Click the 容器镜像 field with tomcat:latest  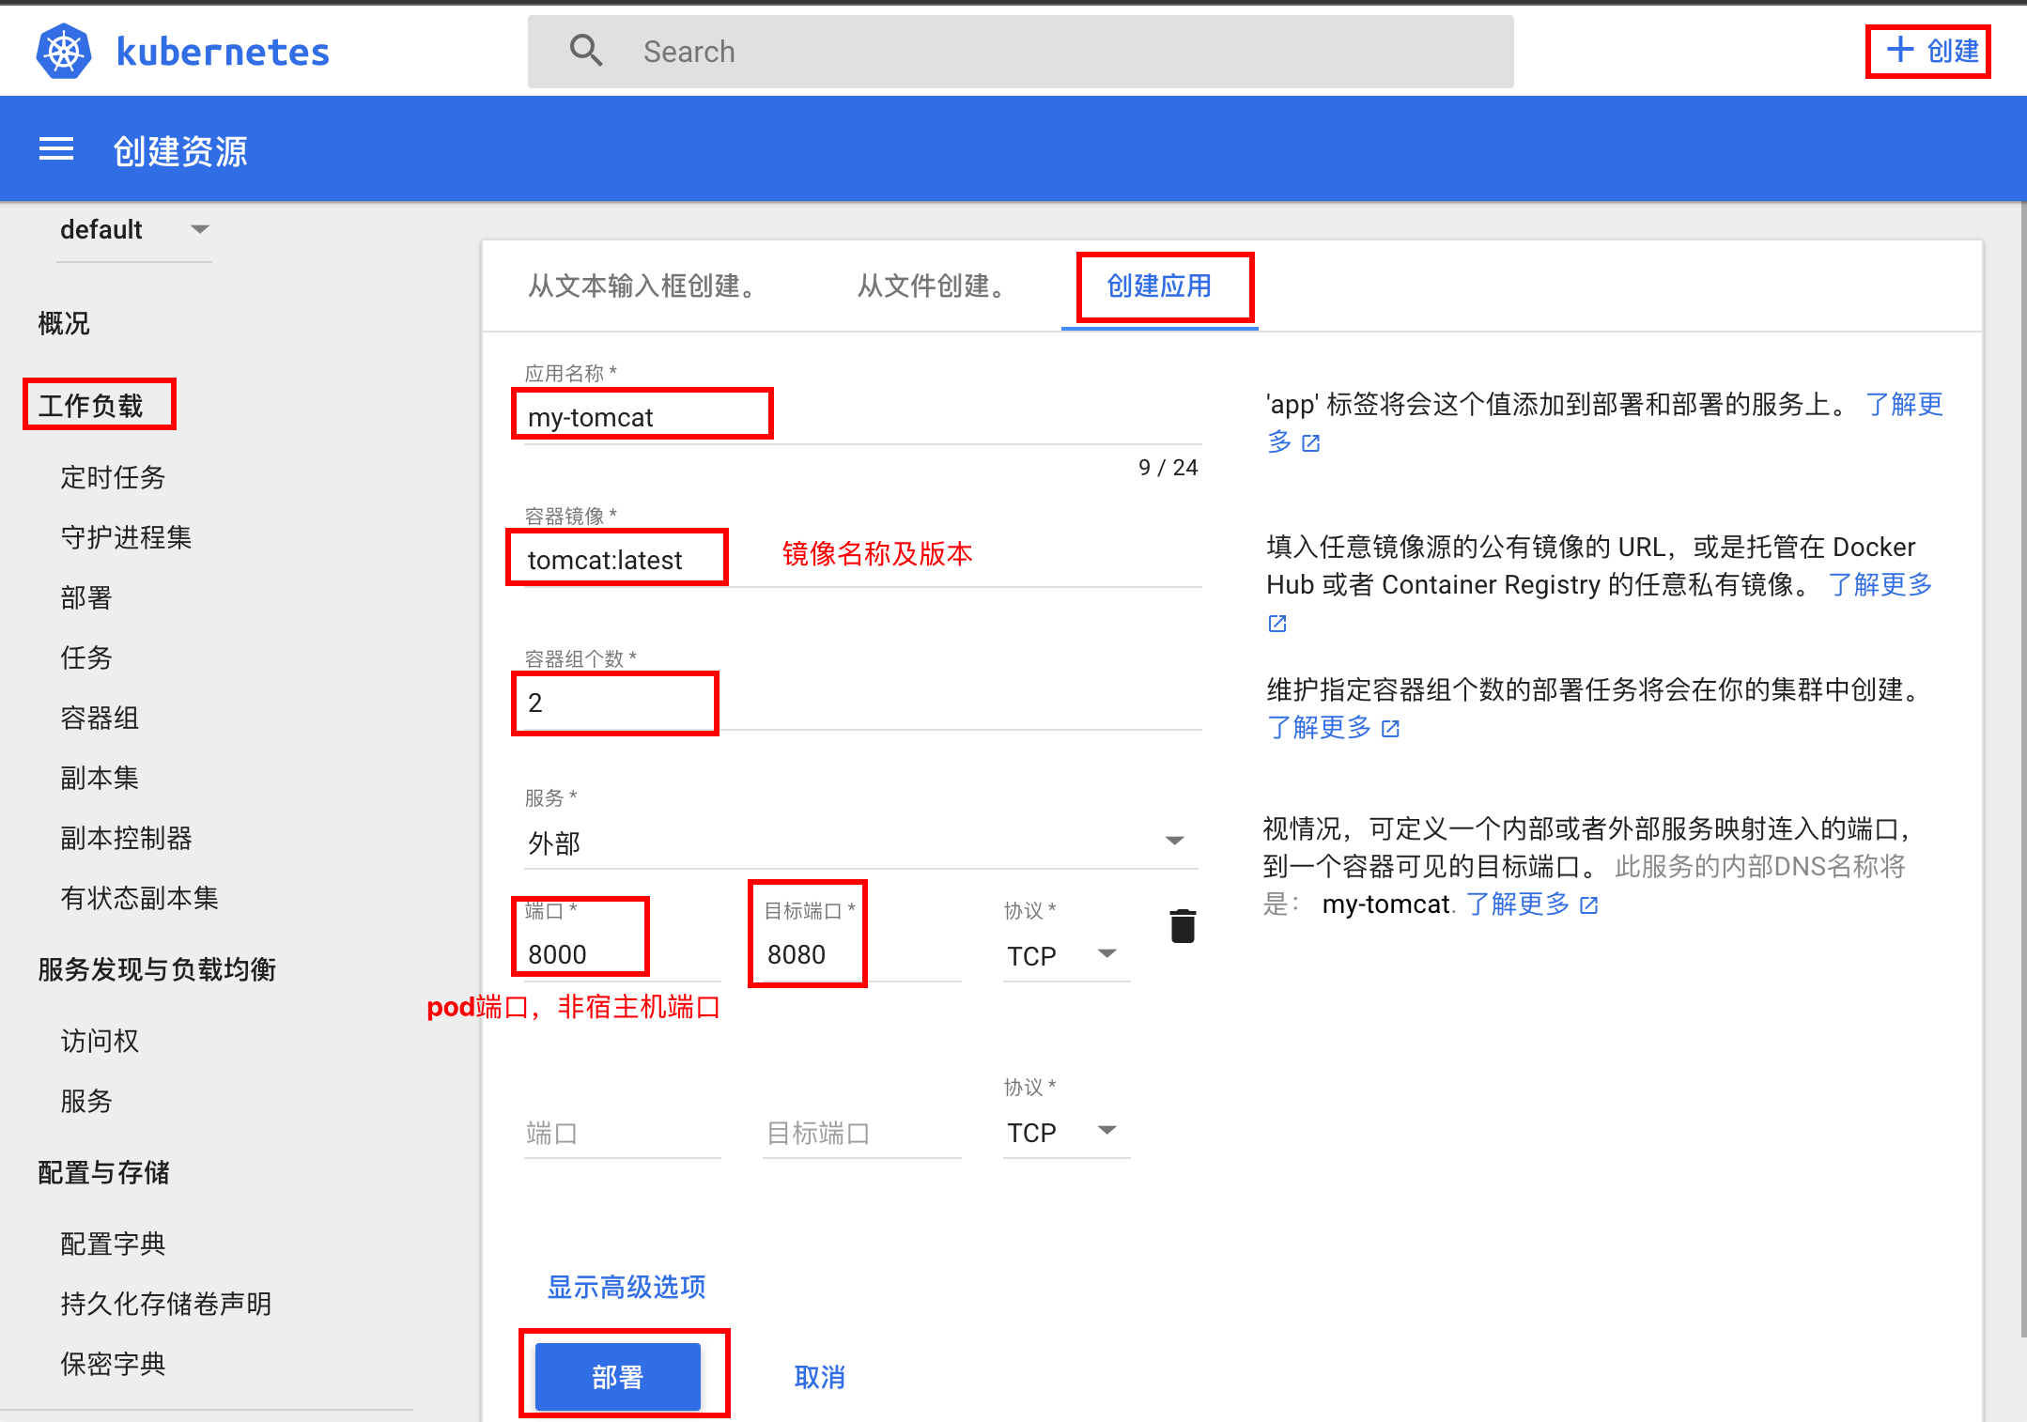[x=861, y=560]
